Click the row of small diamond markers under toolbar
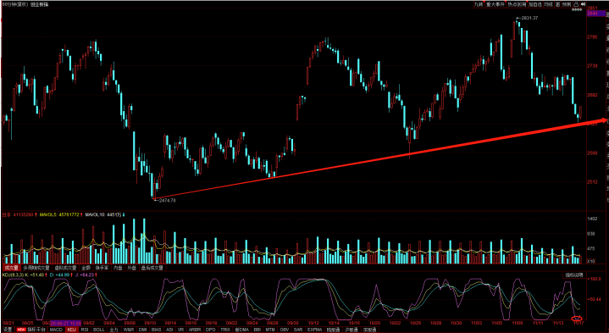609x333 pixels. click(x=577, y=9)
